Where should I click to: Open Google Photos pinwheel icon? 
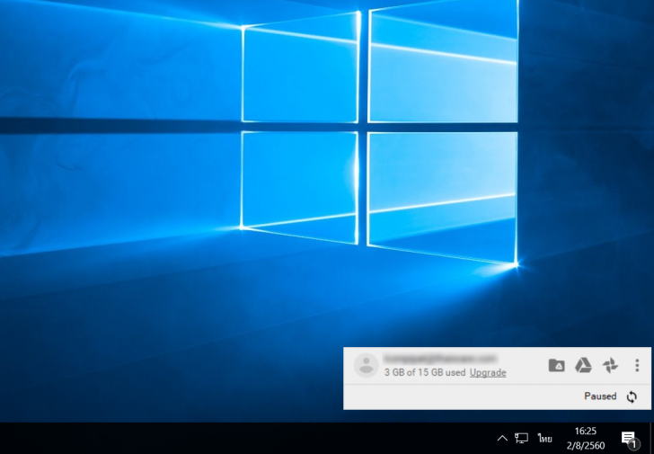click(610, 365)
